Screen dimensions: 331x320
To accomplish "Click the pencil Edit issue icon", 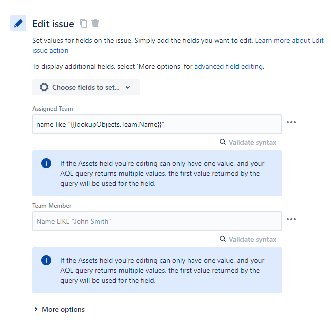I will [x=18, y=23].
